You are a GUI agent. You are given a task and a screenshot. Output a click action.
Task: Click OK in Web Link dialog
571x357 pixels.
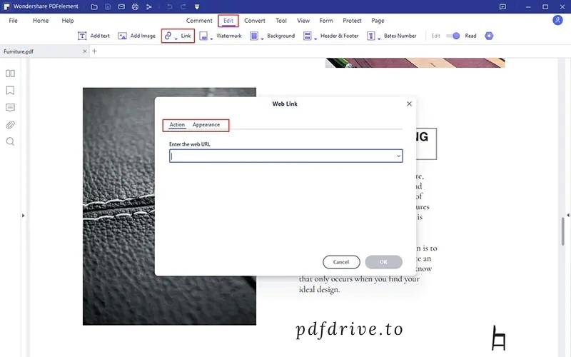(x=383, y=262)
